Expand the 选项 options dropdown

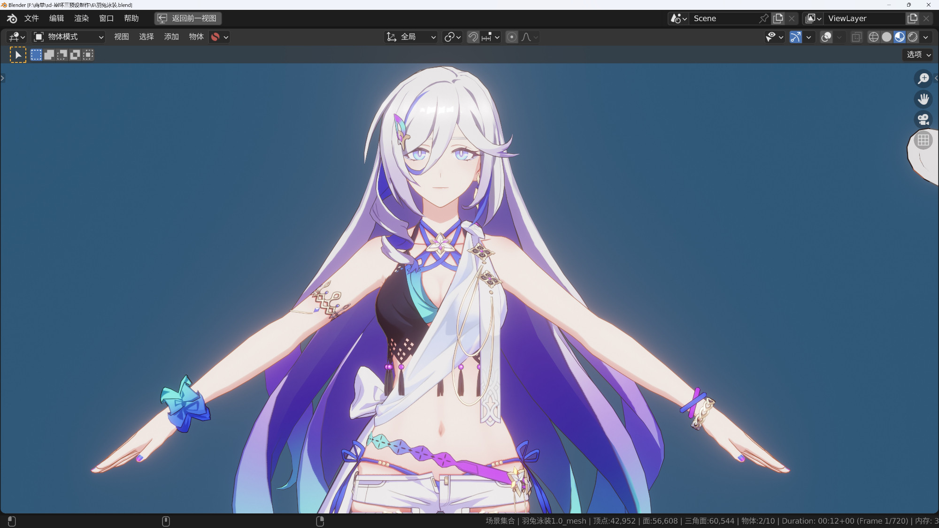click(x=918, y=55)
